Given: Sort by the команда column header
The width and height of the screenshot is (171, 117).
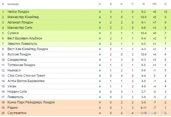Looking at the screenshot, I should [13, 4].
